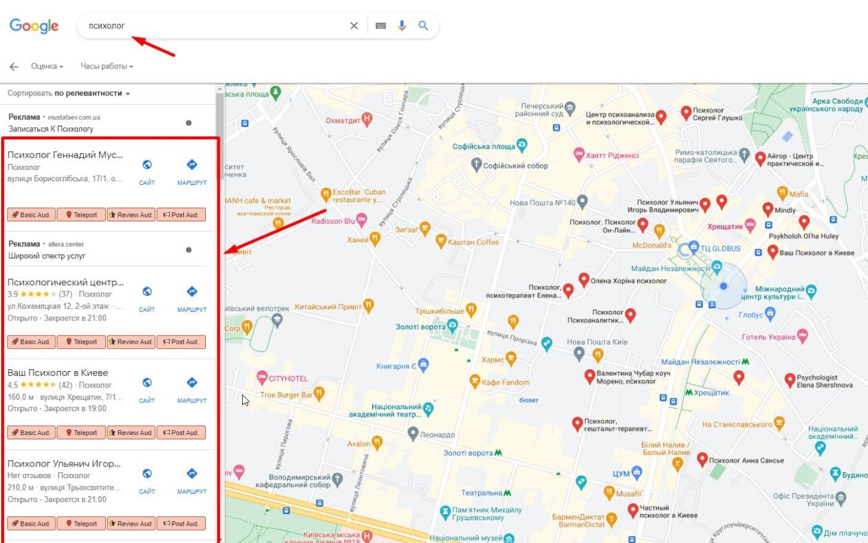This screenshot has height=543, width=868.
Task: Select Психолог Анна Сансье map pin
Action: point(702,459)
